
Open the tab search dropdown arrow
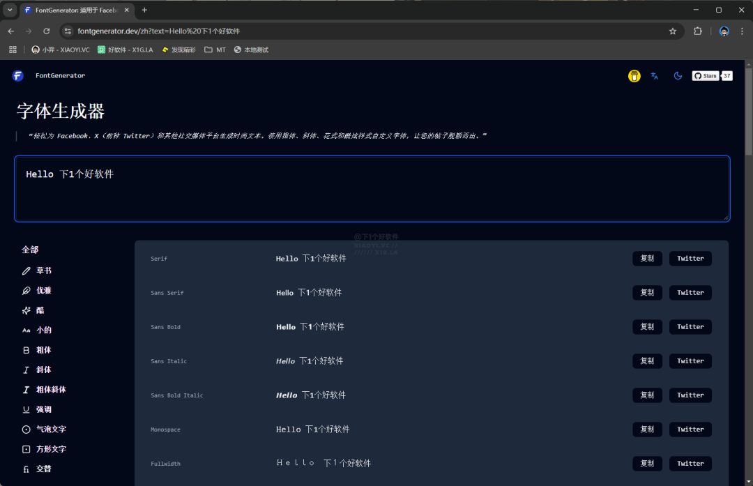pyautogui.click(x=10, y=10)
